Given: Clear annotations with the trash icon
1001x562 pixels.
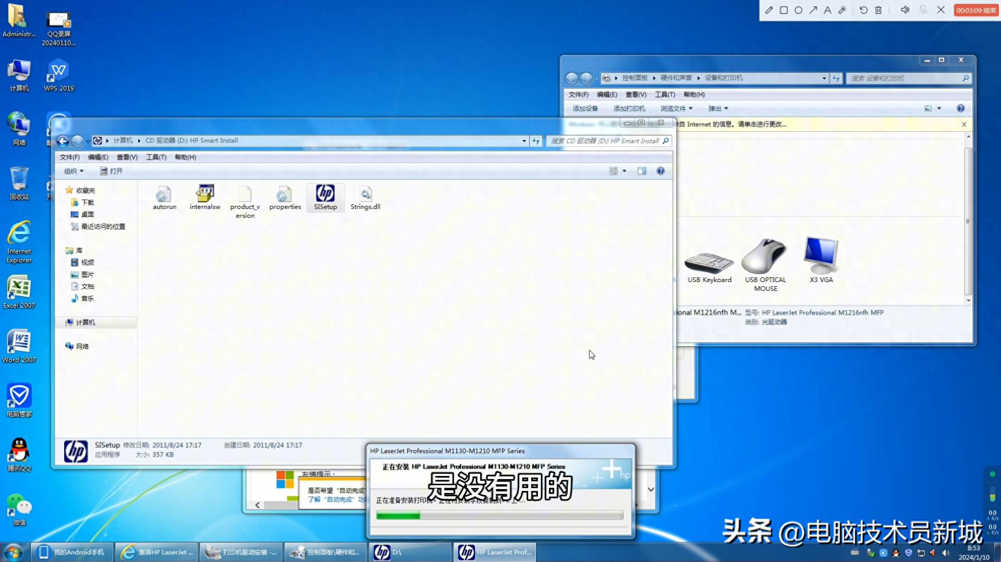Looking at the screenshot, I should (x=879, y=9).
